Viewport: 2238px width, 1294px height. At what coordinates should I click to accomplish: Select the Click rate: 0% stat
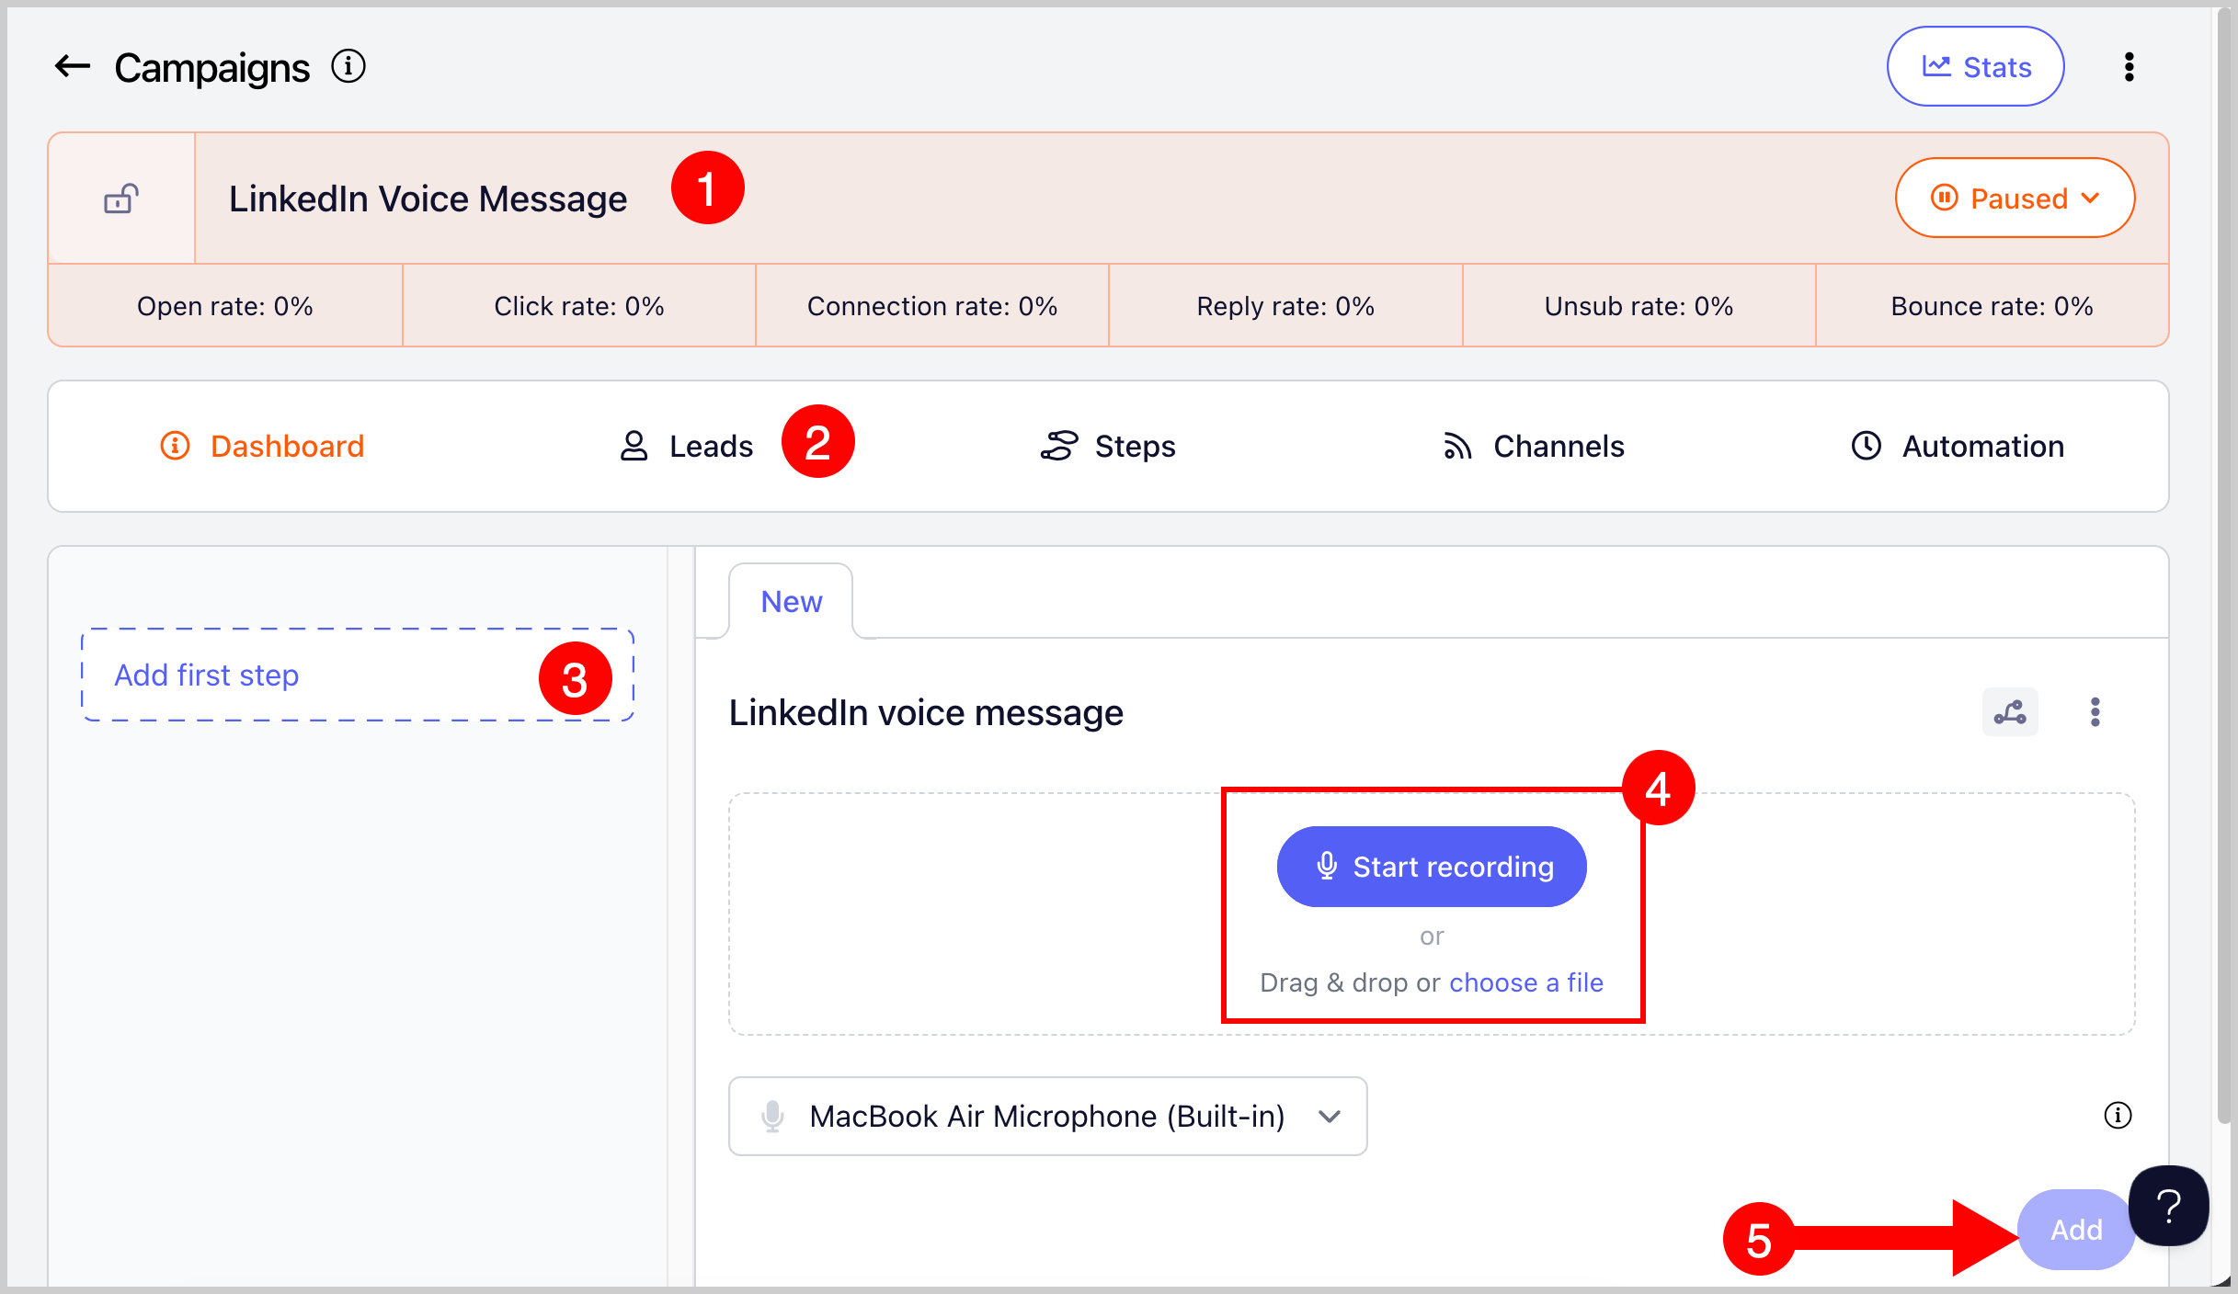point(579,306)
